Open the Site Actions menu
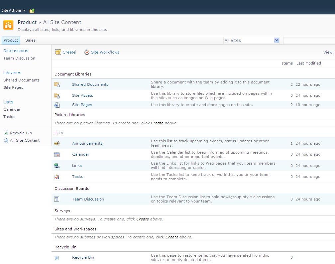The height and width of the screenshot is (264, 335). tap(12, 10)
